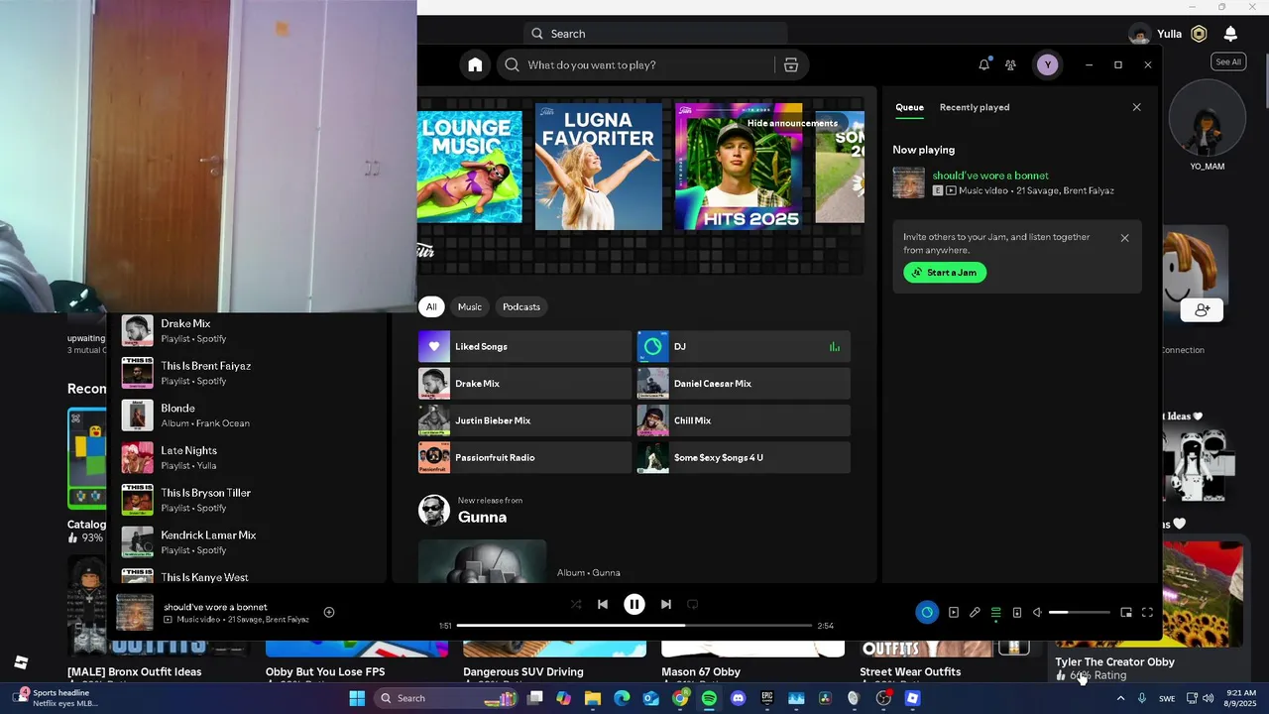Image resolution: width=1269 pixels, height=714 pixels.
Task: Open the Justin Bieber Mix tile
Action: point(524,420)
